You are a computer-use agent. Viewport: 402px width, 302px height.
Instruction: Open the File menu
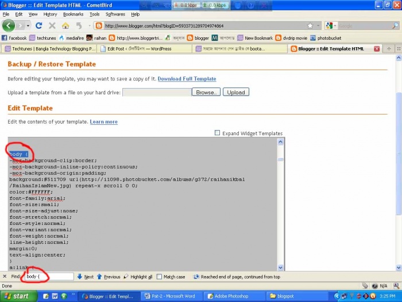[x=6, y=14]
